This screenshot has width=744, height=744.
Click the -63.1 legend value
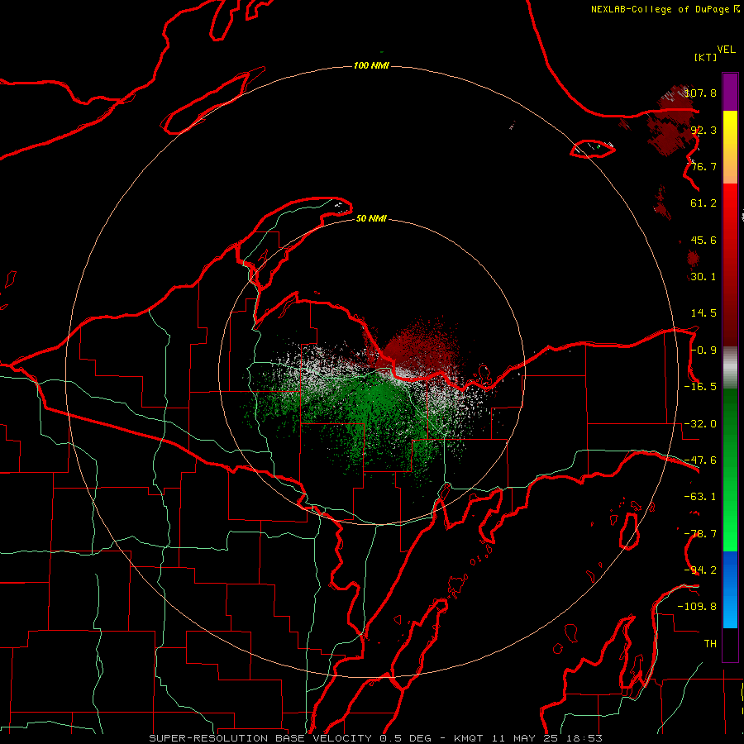pyautogui.click(x=700, y=497)
